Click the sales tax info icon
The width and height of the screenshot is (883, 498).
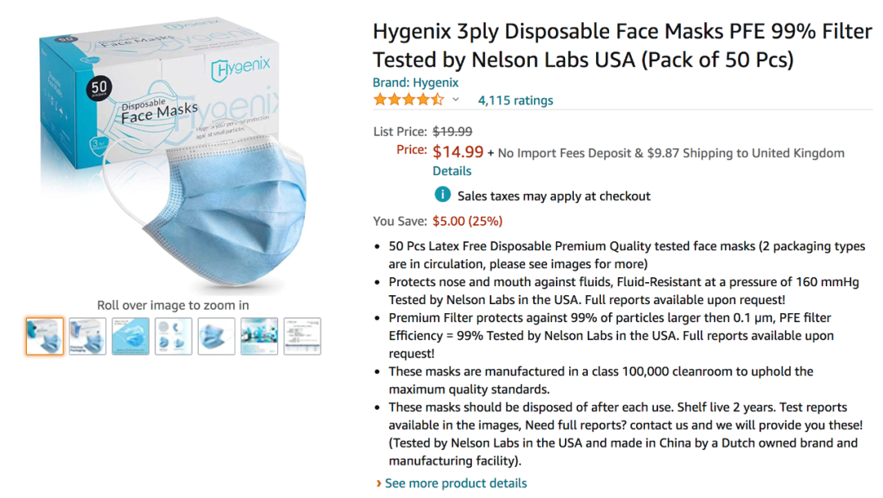click(441, 195)
